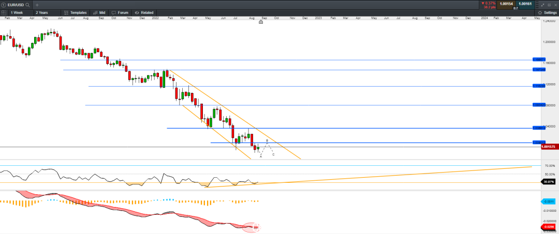559x234 pixels.
Task: Select the gray time axis marker near Sep
Action: pyautogui.click(x=260, y=22)
